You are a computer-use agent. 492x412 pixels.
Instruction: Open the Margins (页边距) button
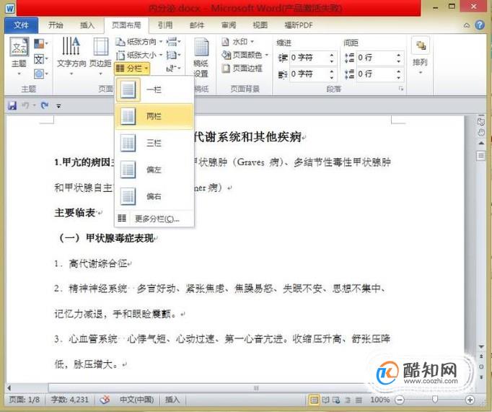(x=100, y=56)
